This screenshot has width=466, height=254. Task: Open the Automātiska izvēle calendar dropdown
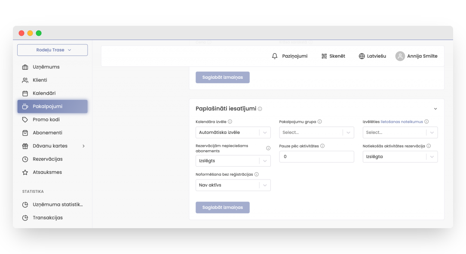(x=233, y=133)
